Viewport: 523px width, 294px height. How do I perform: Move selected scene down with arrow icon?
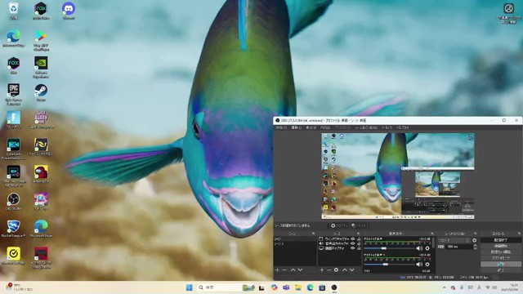300,269
